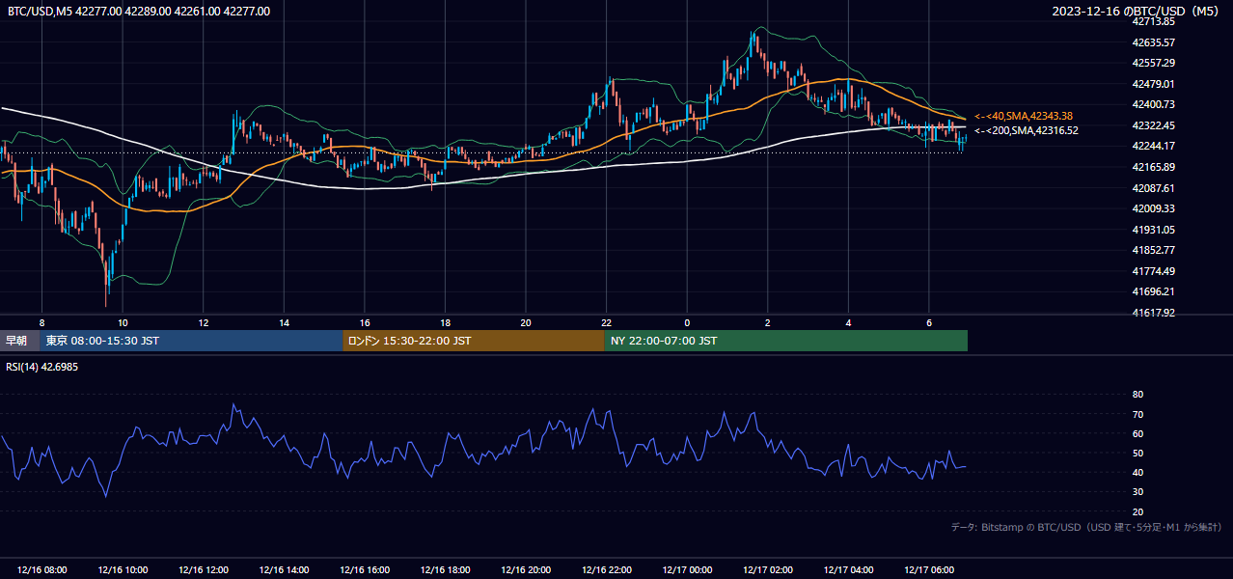
Task: Click the price axis label 41696.21
Action: point(1153,291)
